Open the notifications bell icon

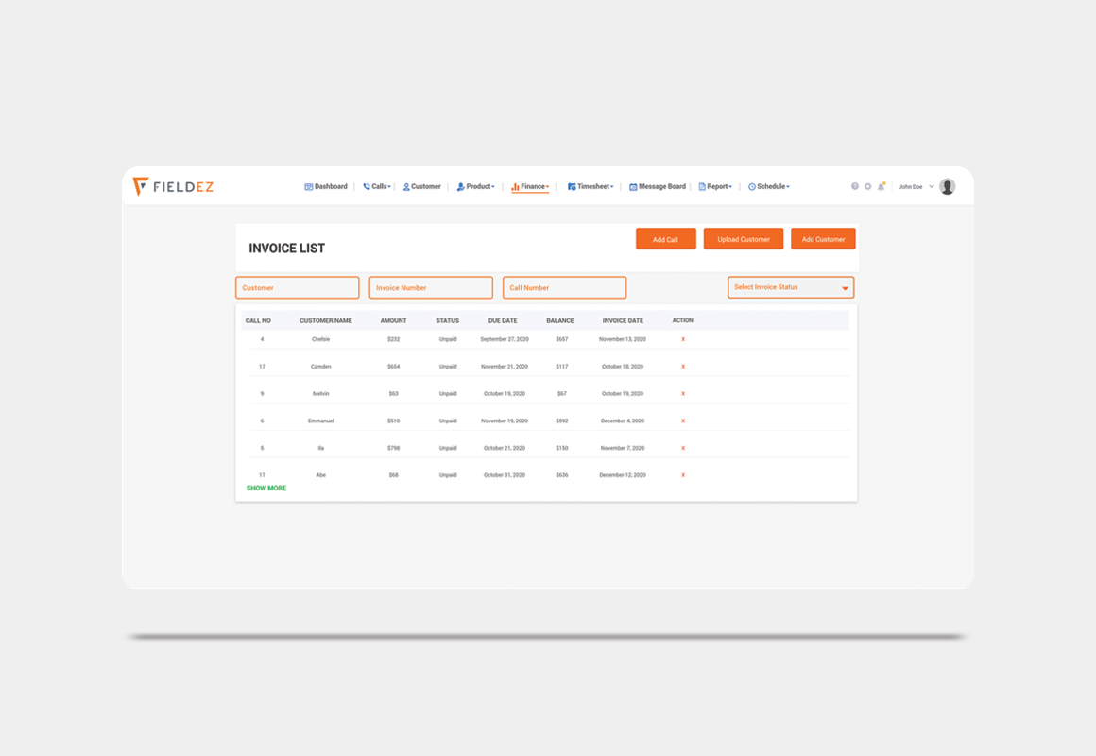tap(882, 187)
